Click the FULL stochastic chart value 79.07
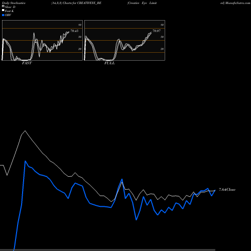The width and height of the screenshot is (251, 251). click(x=157, y=31)
